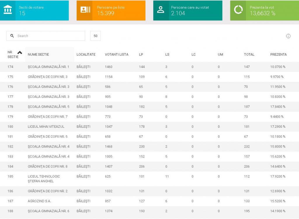Click total votes value 232
This screenshot has width=299, height=219.
coord(247,146)
